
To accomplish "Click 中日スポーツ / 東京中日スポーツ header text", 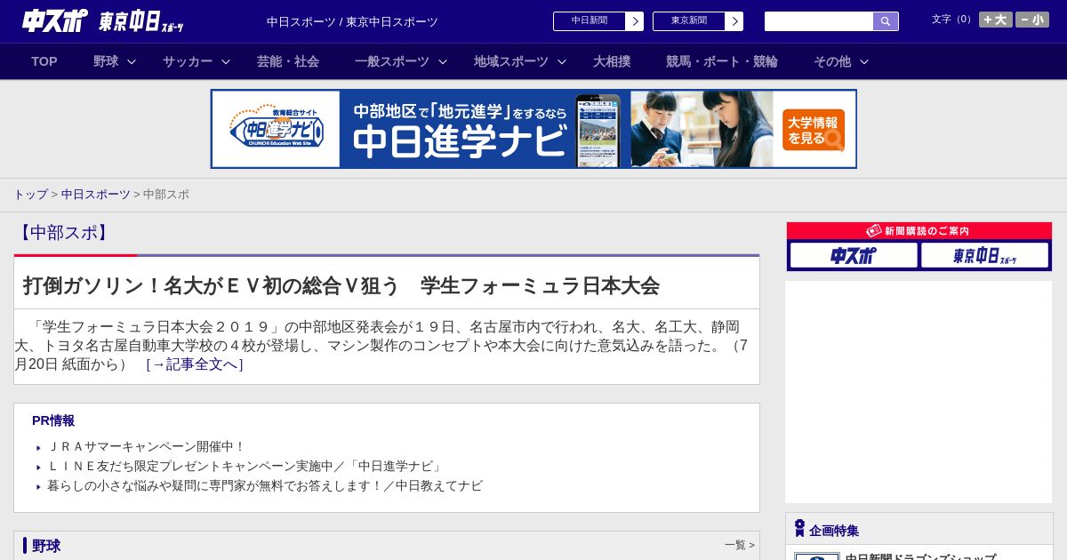I will (352, 22).
